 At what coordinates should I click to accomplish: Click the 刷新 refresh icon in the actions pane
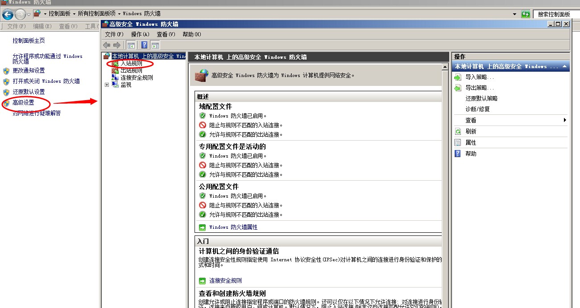click(458, 131)
